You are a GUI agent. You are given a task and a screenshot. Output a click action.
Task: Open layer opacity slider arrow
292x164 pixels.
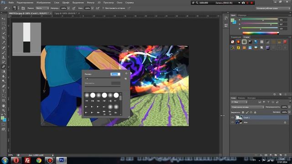[289, 107]
